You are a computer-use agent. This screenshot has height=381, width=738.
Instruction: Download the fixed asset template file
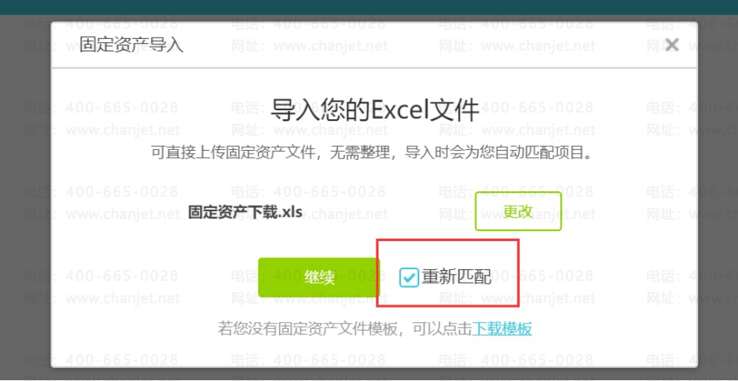click(x=502, y=328)
